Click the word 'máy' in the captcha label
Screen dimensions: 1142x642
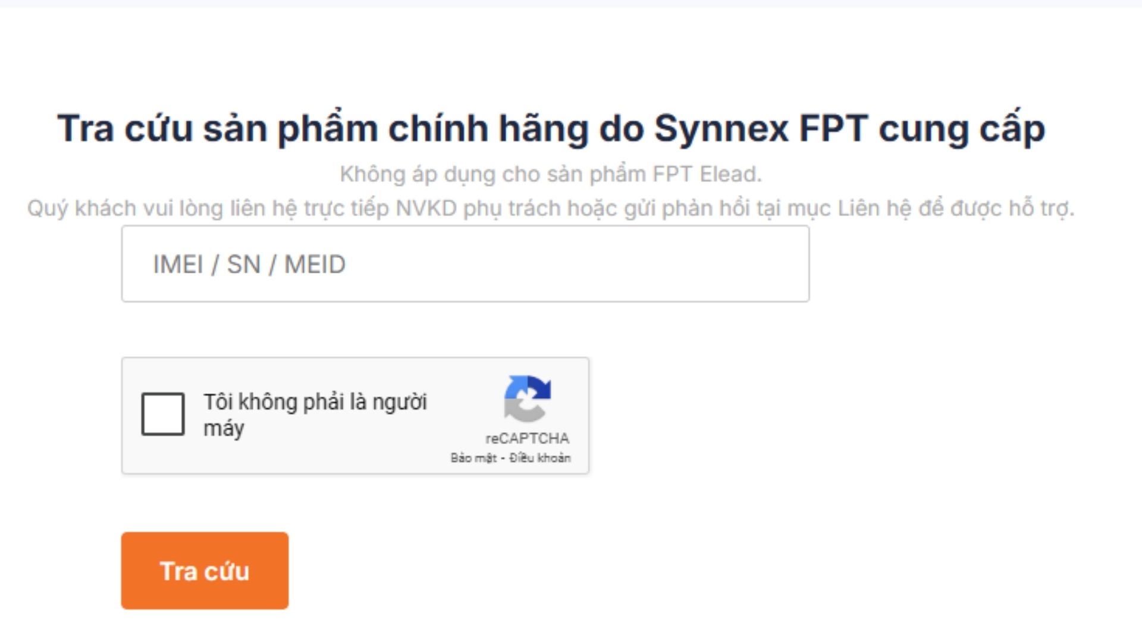[224, 429]
